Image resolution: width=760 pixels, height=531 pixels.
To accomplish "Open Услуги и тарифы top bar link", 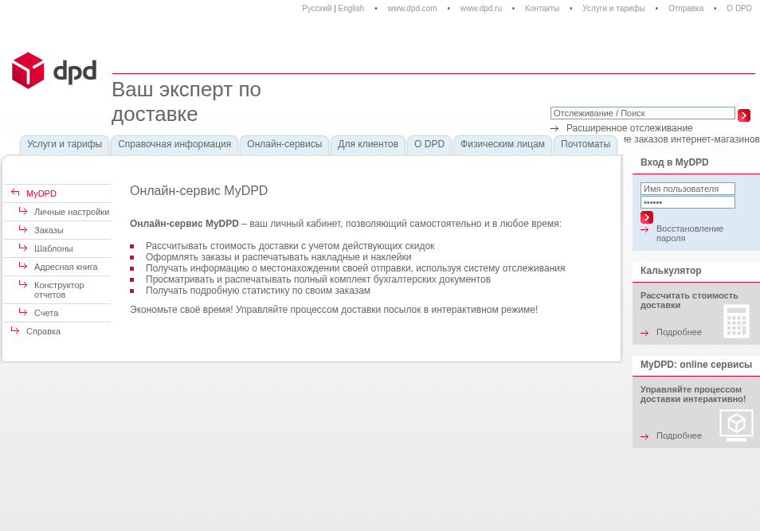I will click(613, 8).
